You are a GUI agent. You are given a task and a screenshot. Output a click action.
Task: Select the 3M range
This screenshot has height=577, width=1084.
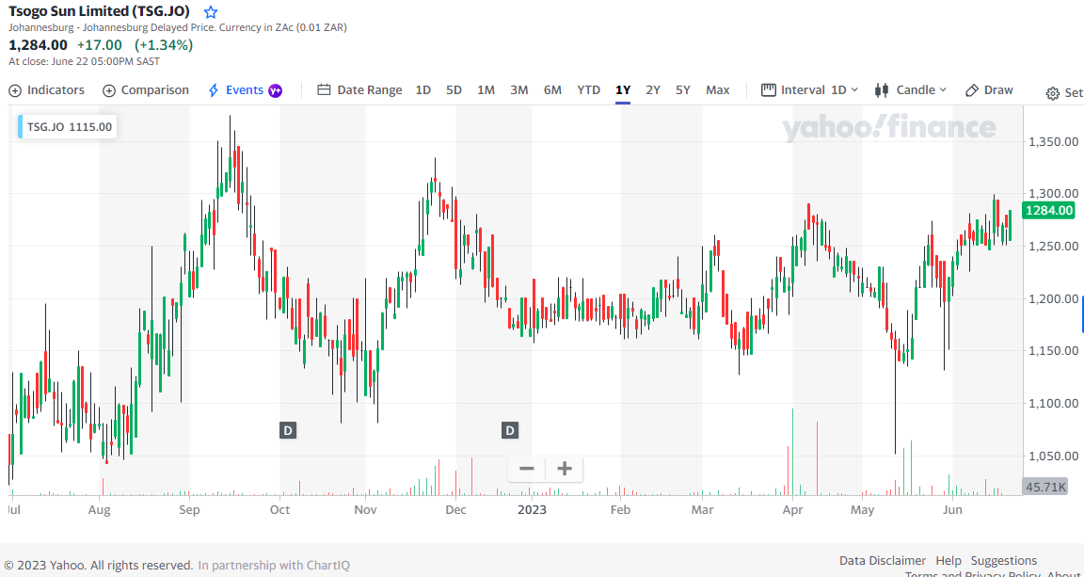coord(519,90)
